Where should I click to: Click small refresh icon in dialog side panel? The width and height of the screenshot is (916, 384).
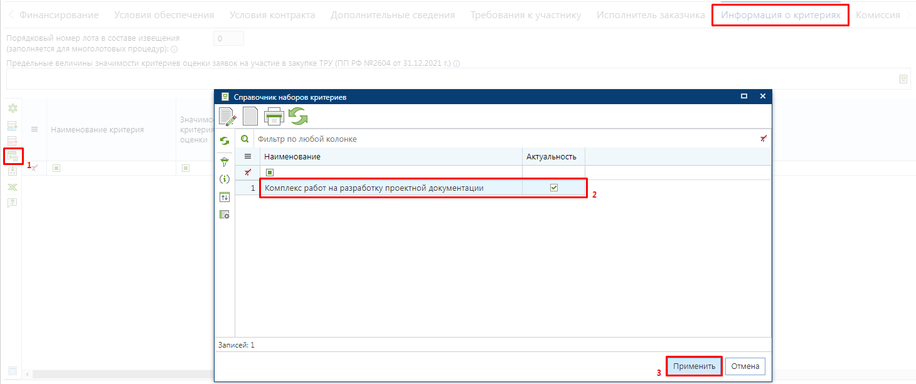coord(225,142)
